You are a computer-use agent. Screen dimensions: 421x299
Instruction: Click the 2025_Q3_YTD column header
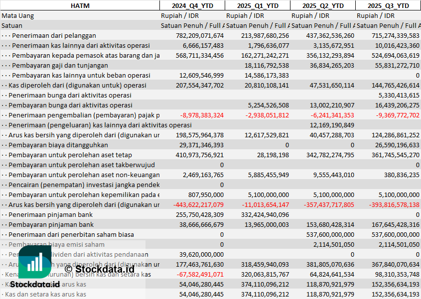(388, 5)
